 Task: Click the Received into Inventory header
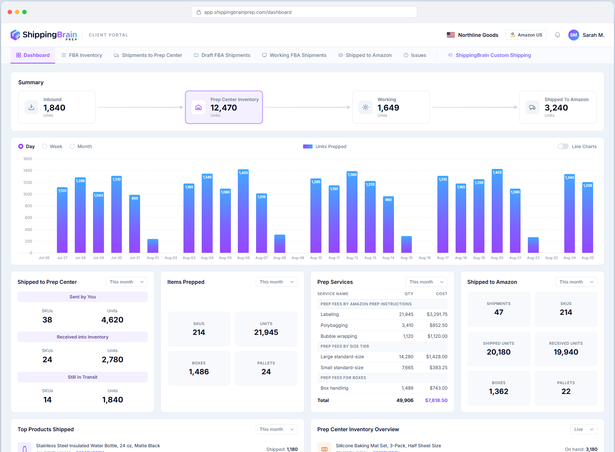pyautogui.click(x=82, y=337)
